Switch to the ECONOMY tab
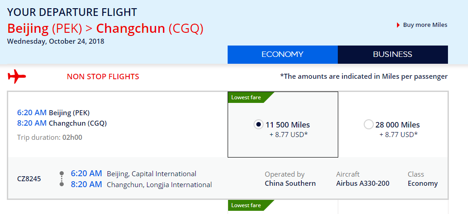The image size is (468, 214). pyautogui.click(x=282, y=54)
